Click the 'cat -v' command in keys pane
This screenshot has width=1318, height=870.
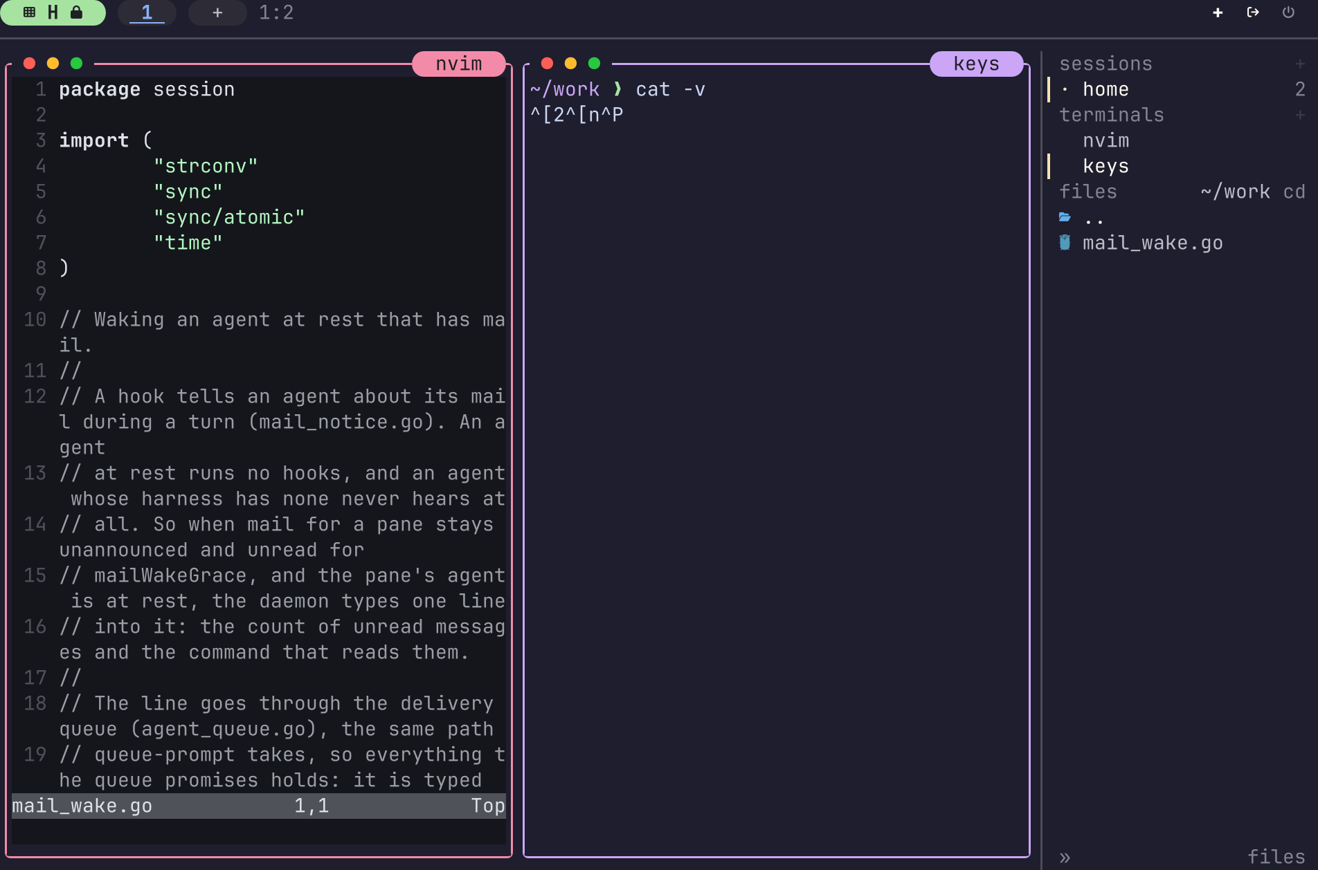pos(670,89)
